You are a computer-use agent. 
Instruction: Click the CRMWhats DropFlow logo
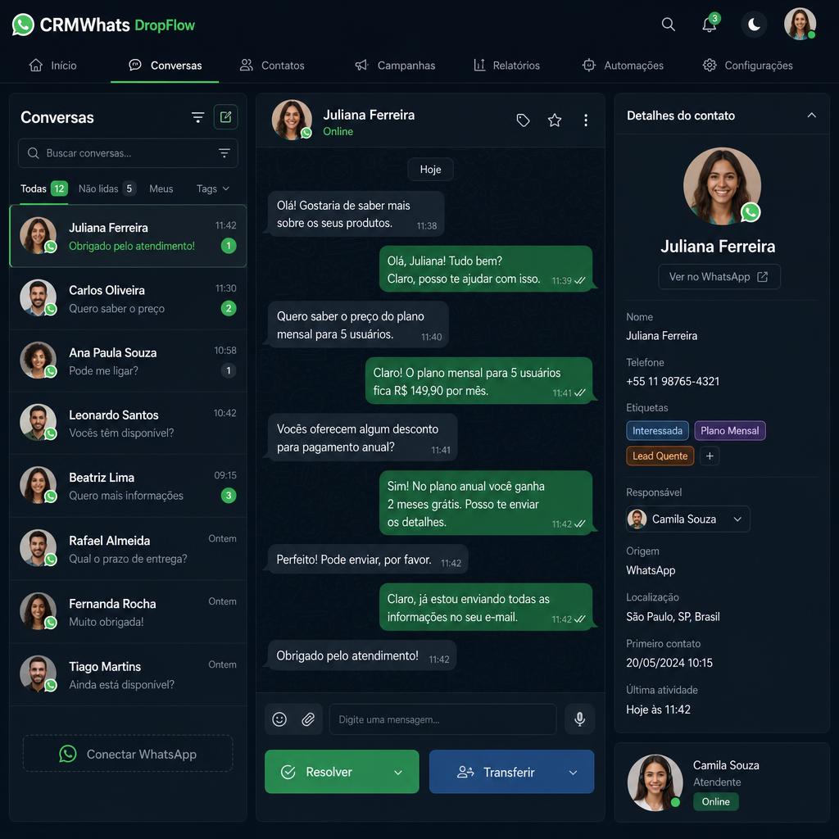coord(103,25)
